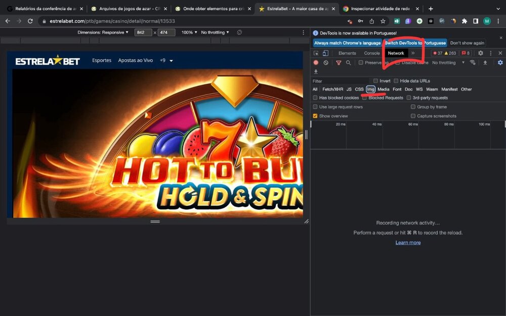Grab the viewport corner resize handle

(x=306, y=221)
